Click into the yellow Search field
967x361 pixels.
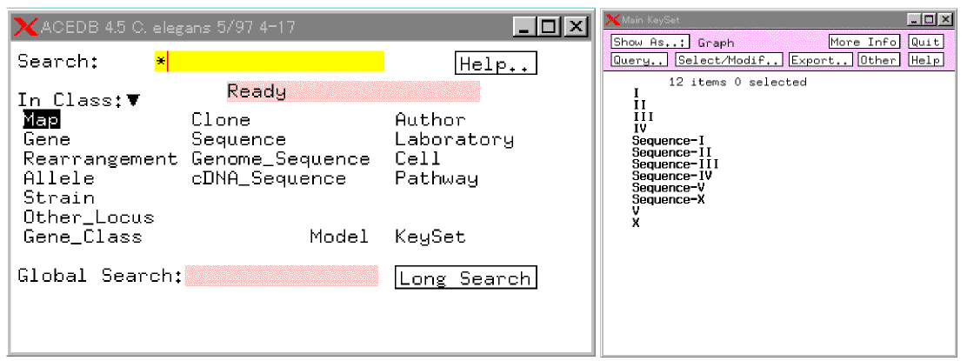point(270,62)
